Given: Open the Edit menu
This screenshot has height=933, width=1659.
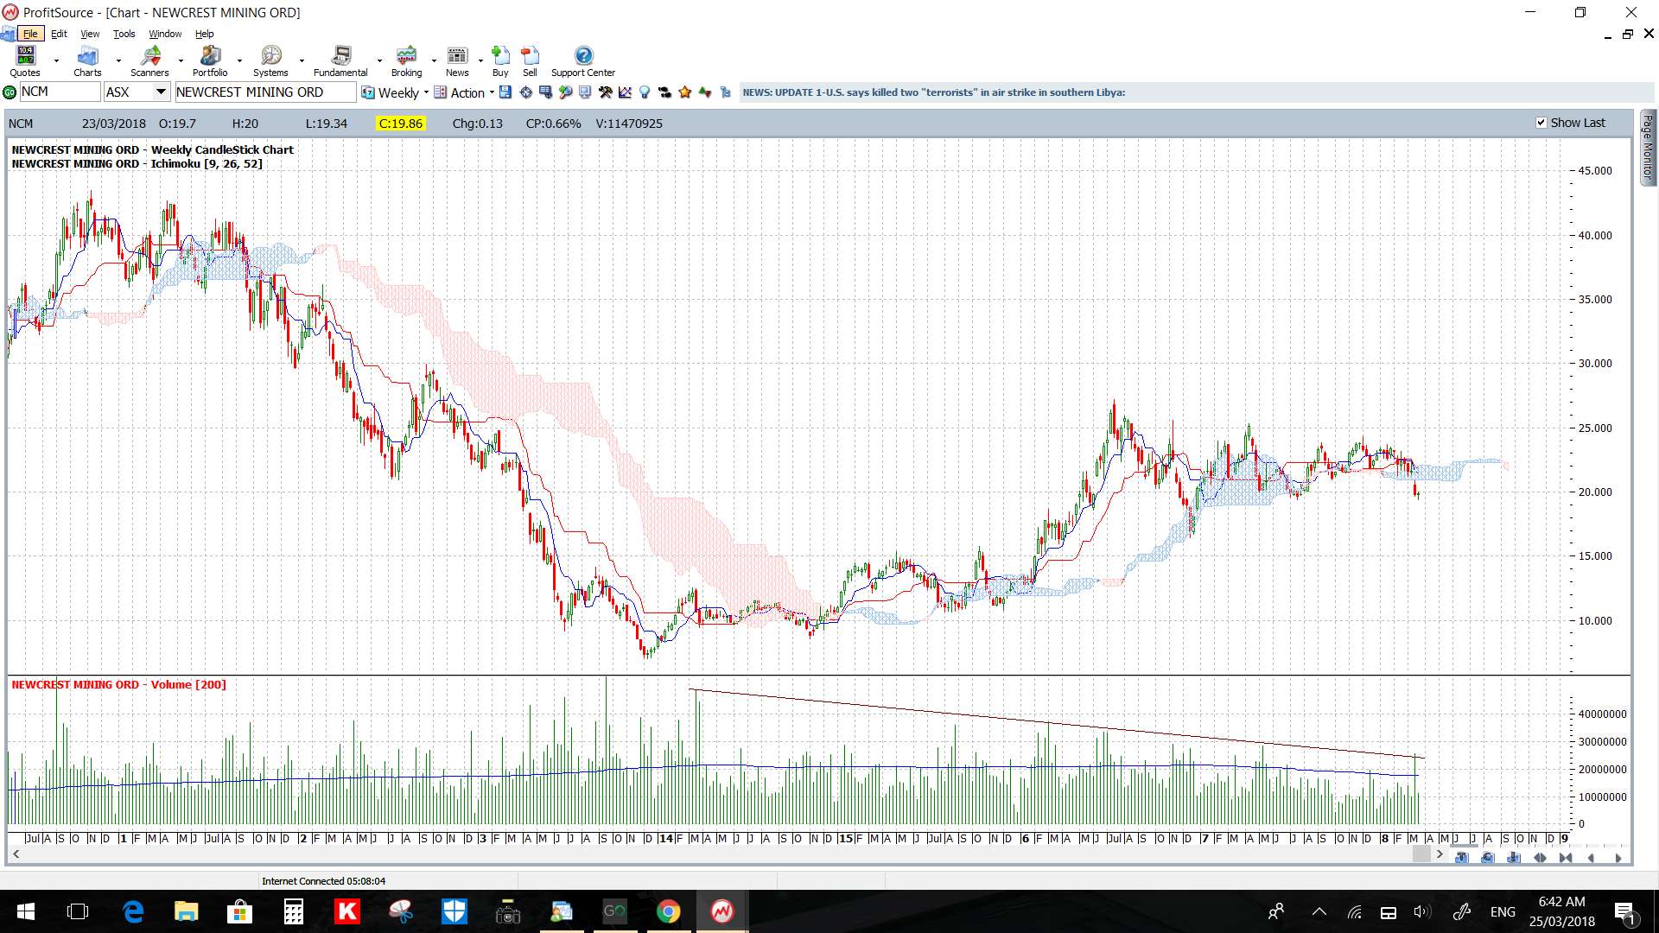Looking at the screenshot, I should 59,34.
